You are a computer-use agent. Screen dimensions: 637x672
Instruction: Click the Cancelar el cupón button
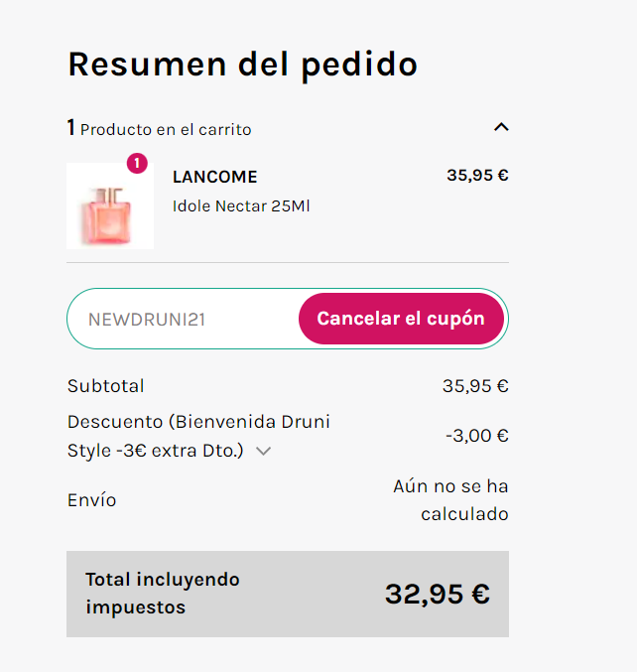coord(401,319)
